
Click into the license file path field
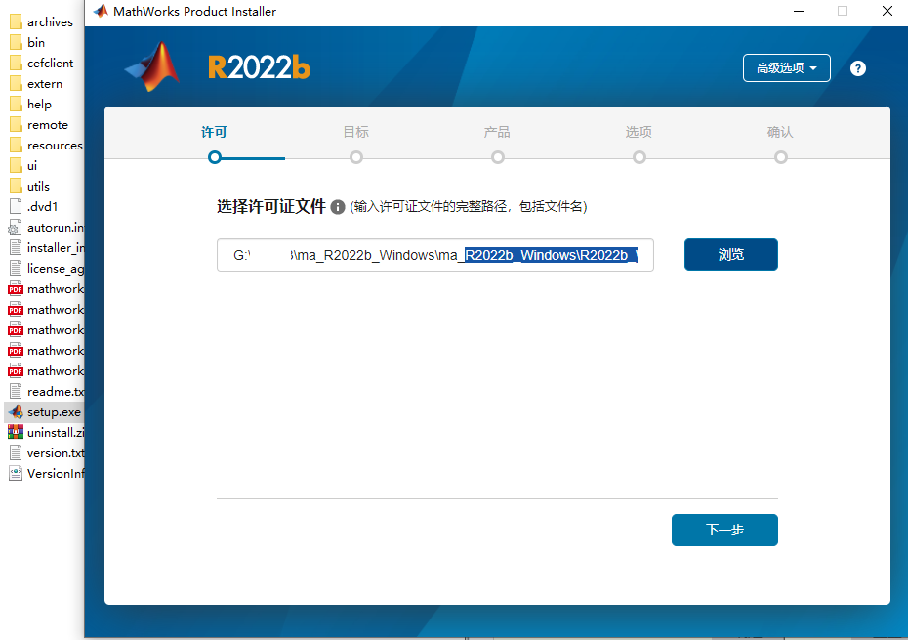point(434,255)
